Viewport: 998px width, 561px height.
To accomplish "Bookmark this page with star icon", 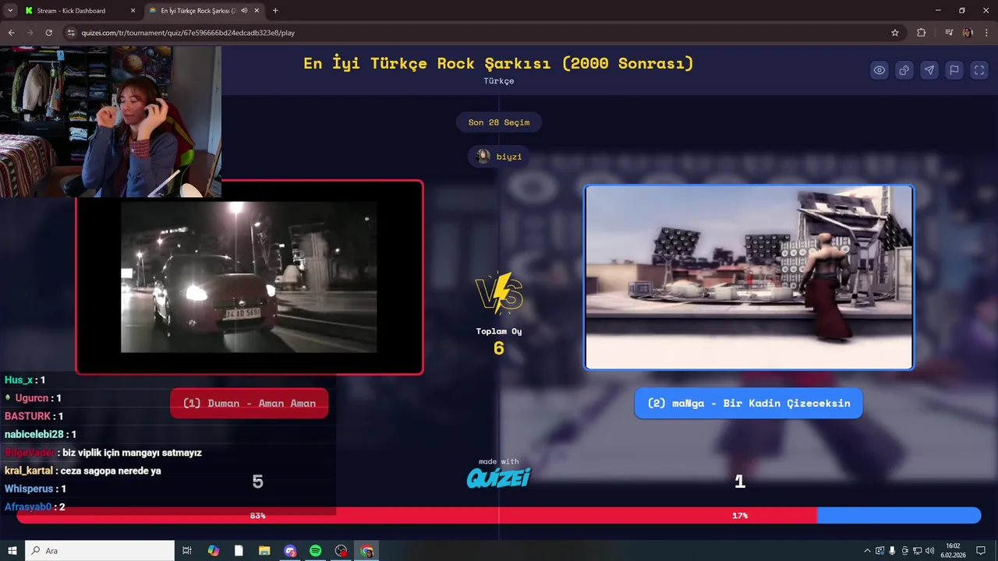I will [x=895, y=33].
